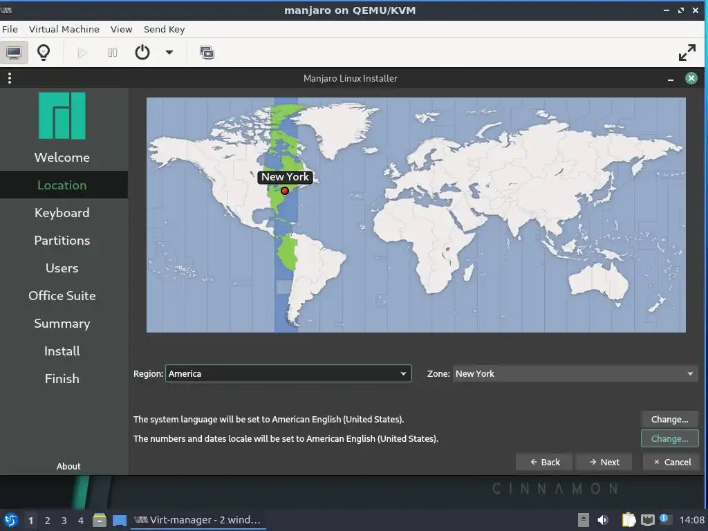Change the system language setting
The height and width of the screenshot is (531, 708).
(669, 420)
